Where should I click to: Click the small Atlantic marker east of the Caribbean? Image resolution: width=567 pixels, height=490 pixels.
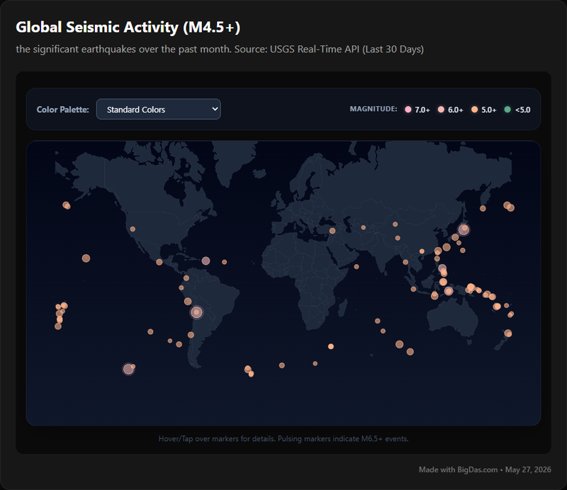224,262
